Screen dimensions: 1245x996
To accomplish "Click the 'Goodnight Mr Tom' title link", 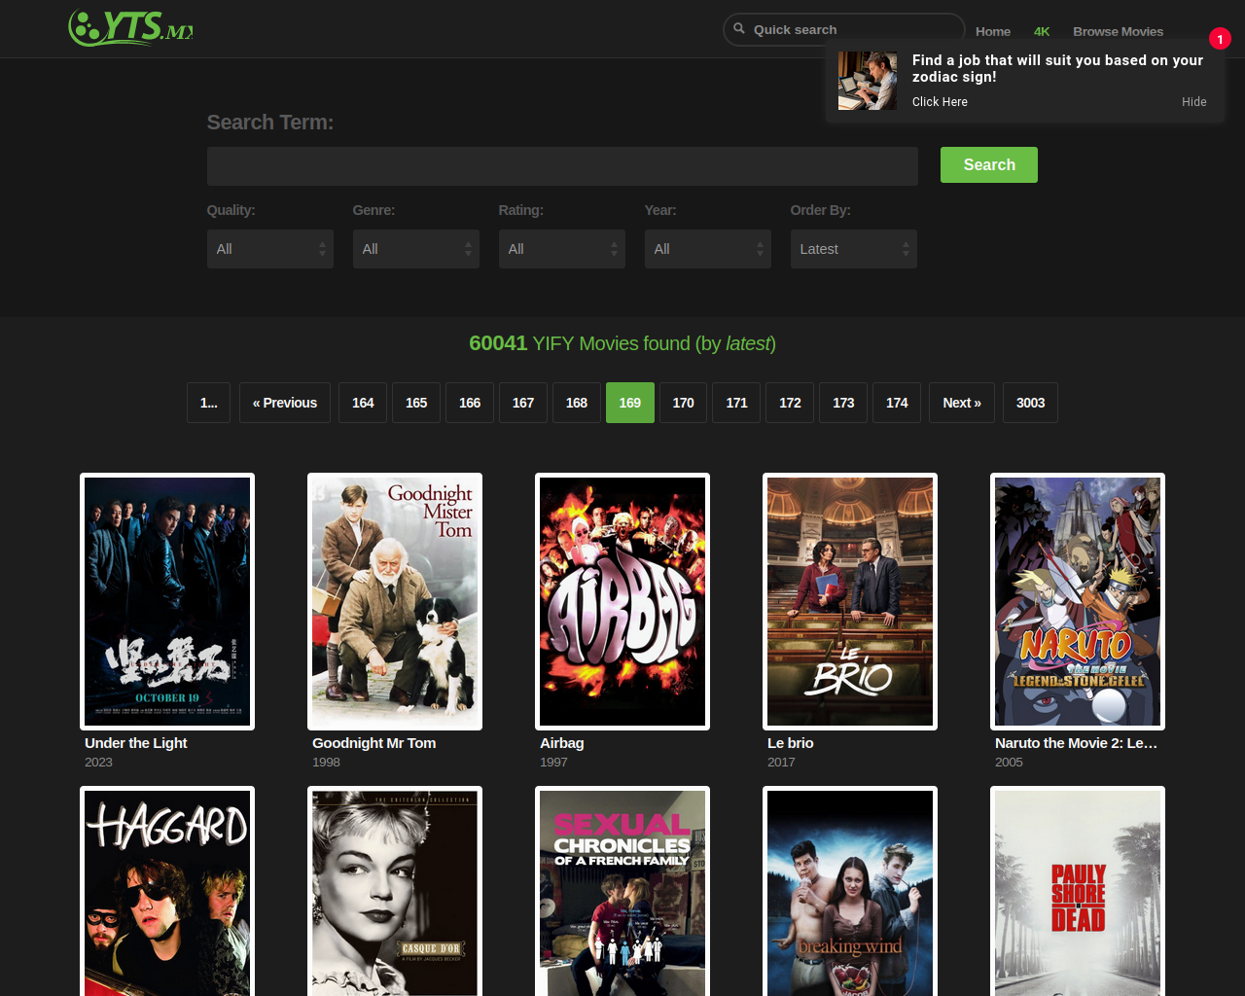I will [x=374, y=743].
